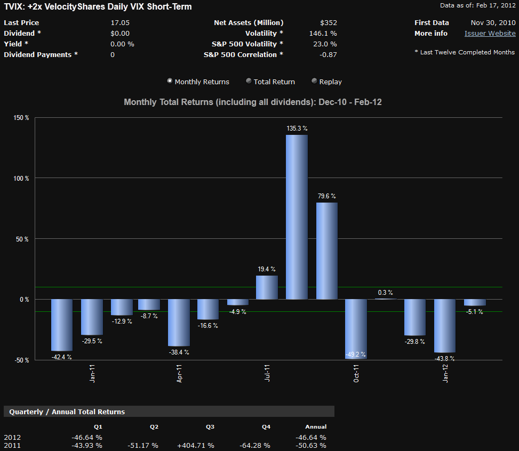Click the 2011 Q2 value -51.17 %
Image resolution: width=519 pixels, height=451 pixels.
pos(142,445)
